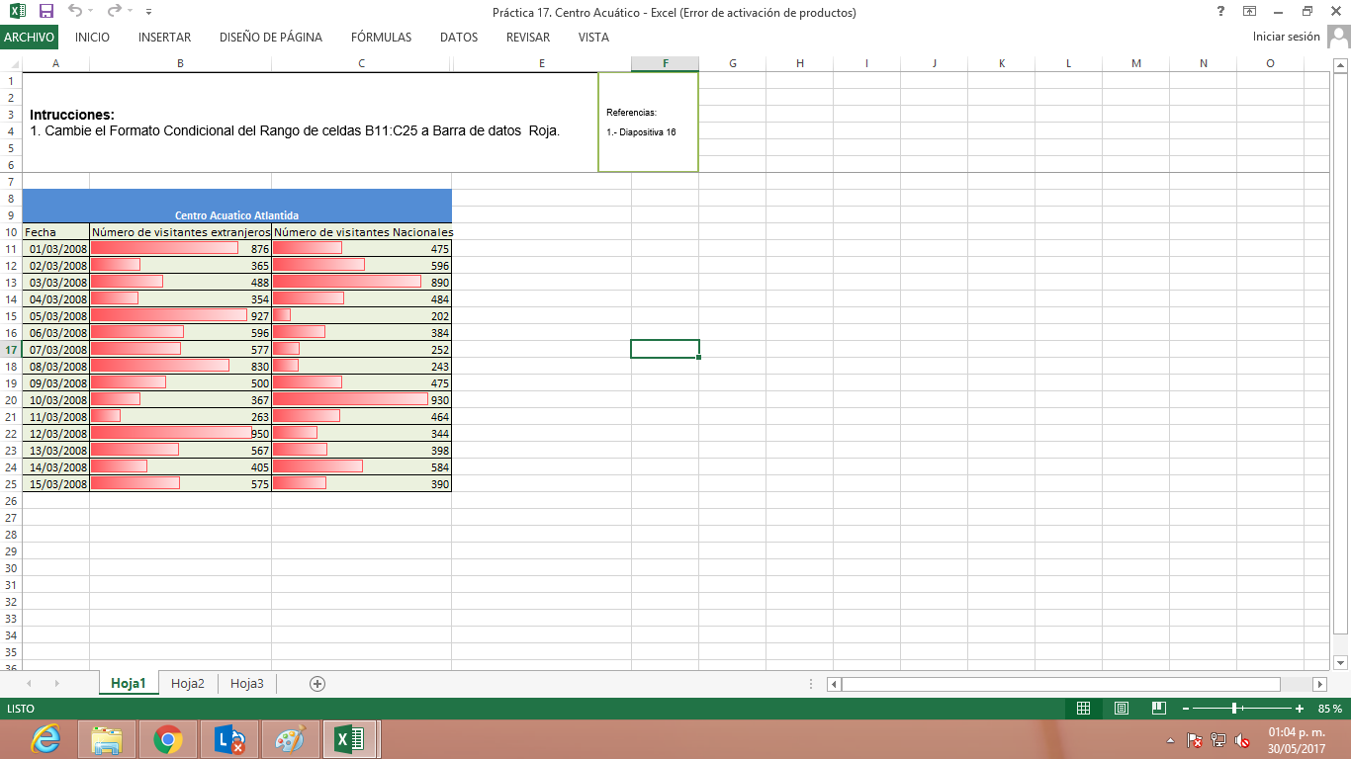This screenshot has height=759, width=1351.
Task: Switch to Page Layout view
Action: [1122, 709]
